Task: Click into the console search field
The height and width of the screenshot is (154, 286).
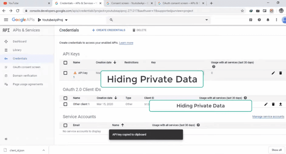Action: click(x=158, y=20)
